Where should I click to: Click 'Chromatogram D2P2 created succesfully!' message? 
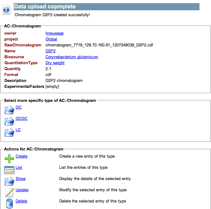coord(52,15)
